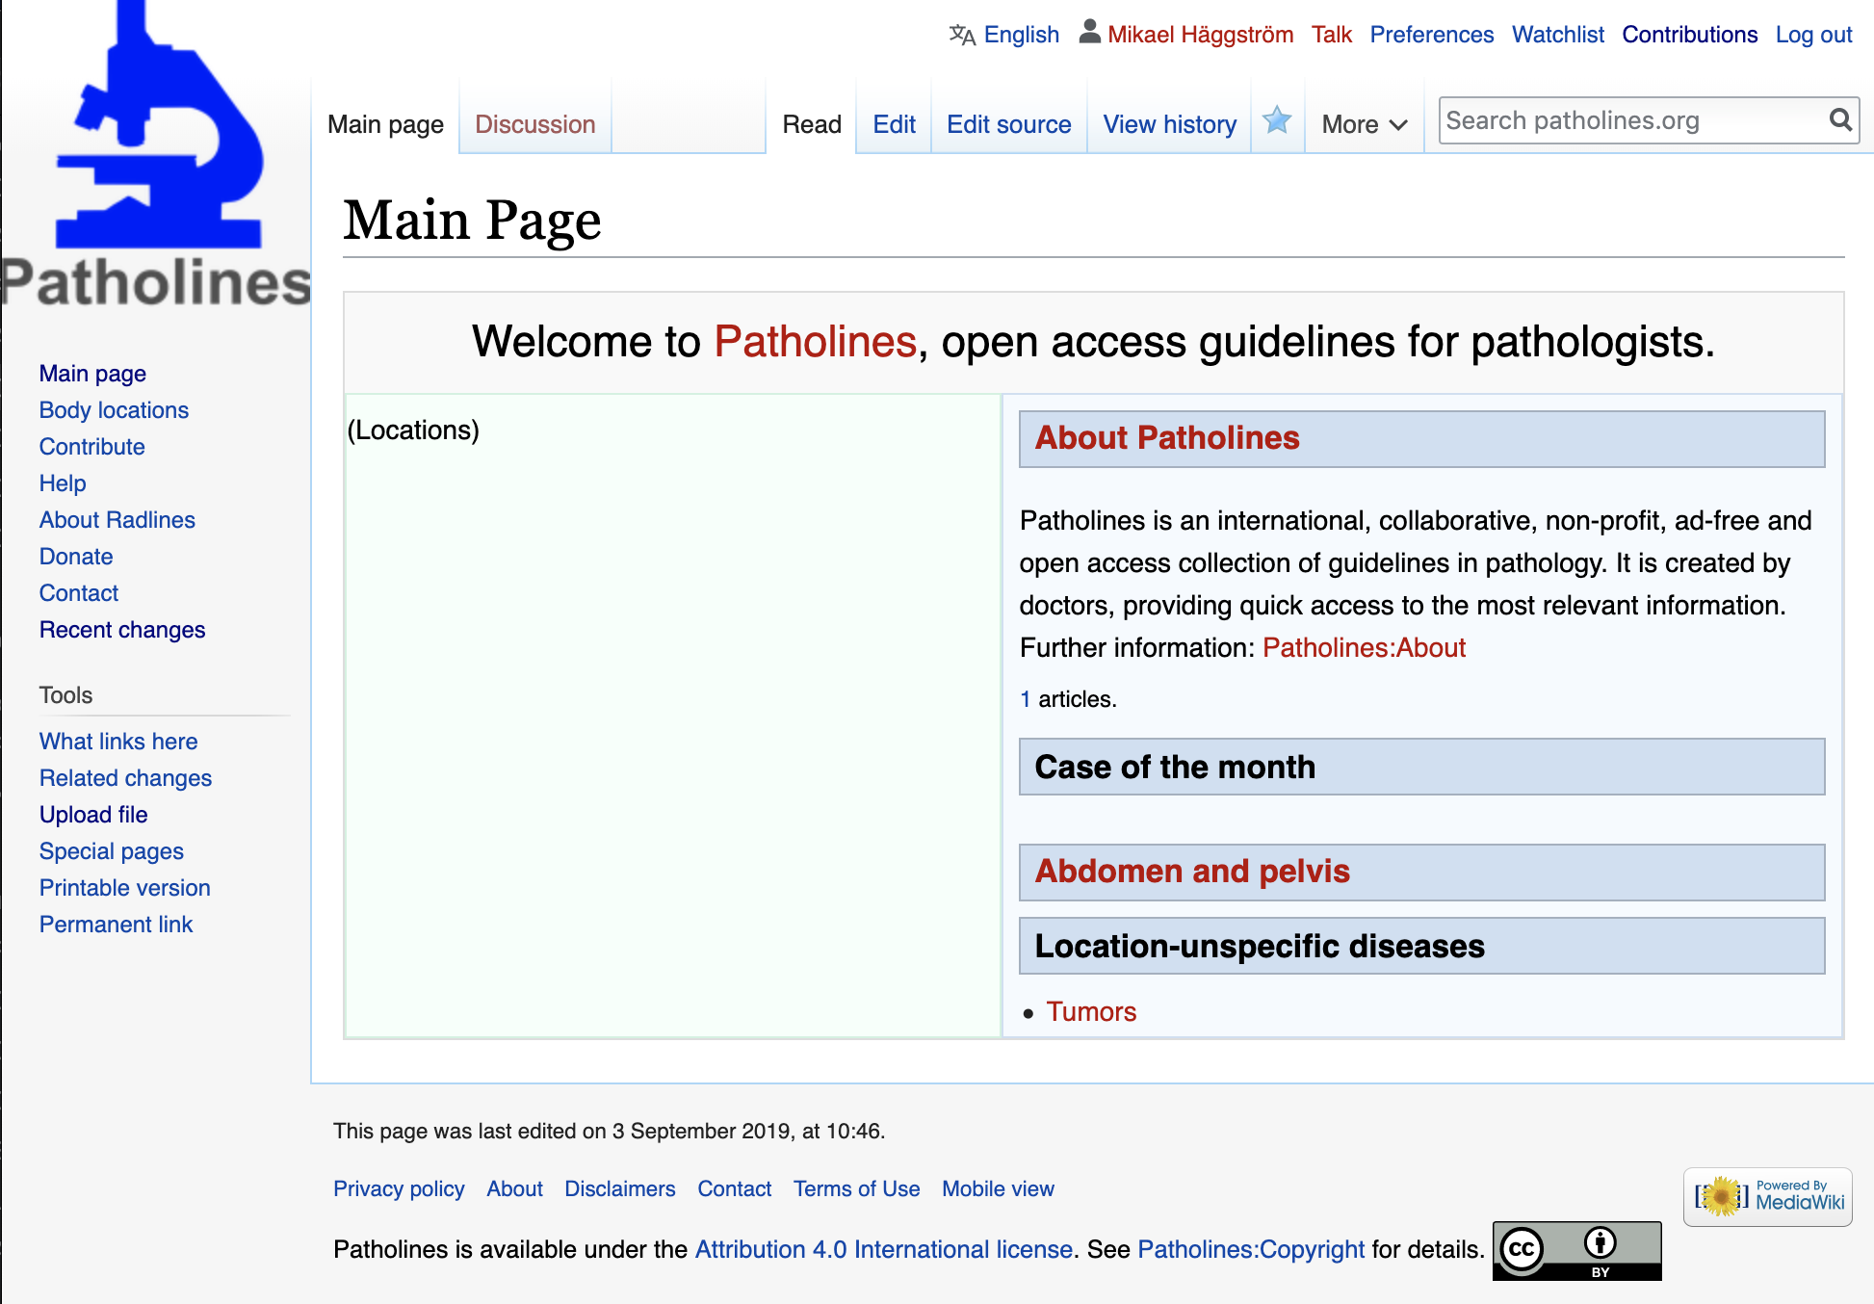Open What links here
The width and height of the screenshot is (1874, 1304).
tap(118, 742)
